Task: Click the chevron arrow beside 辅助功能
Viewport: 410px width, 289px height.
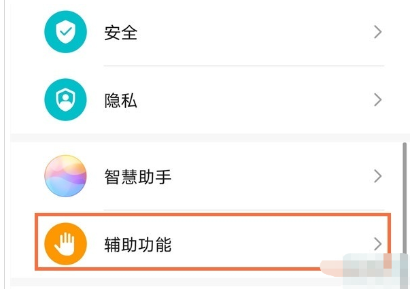Action: (x=378, y=243)
